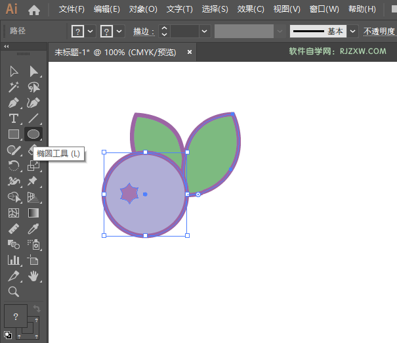Collapse the tools panel with double arrows
The width and height of the screenshot is (397, 343).
coord(7,47)
